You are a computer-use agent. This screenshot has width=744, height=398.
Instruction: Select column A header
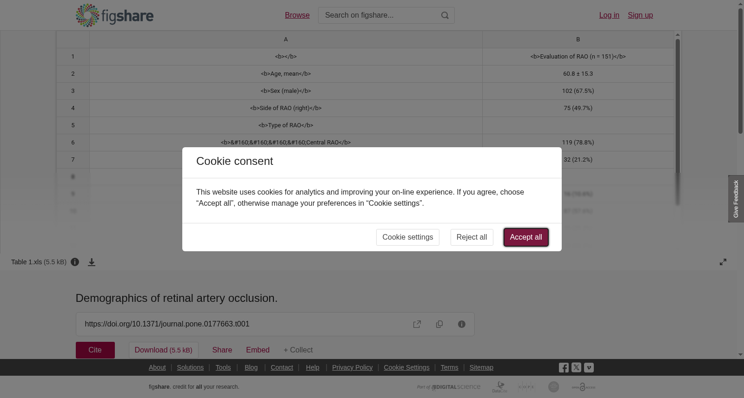tap(286, 39)
